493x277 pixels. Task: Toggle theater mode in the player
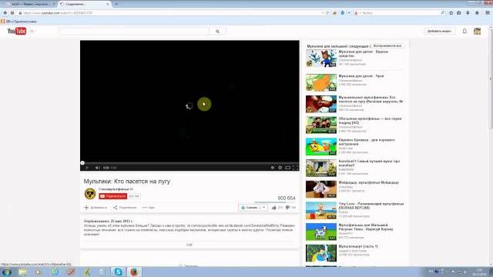287,168
